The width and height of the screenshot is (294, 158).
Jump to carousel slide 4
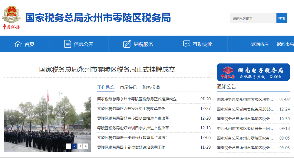(x=86, y=146)
